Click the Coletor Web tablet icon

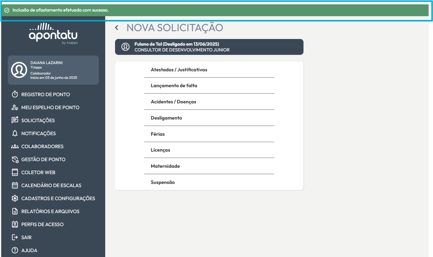coord(15,172)
